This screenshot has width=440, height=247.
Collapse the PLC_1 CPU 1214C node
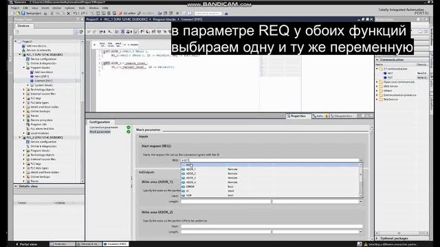coord(20,55)
